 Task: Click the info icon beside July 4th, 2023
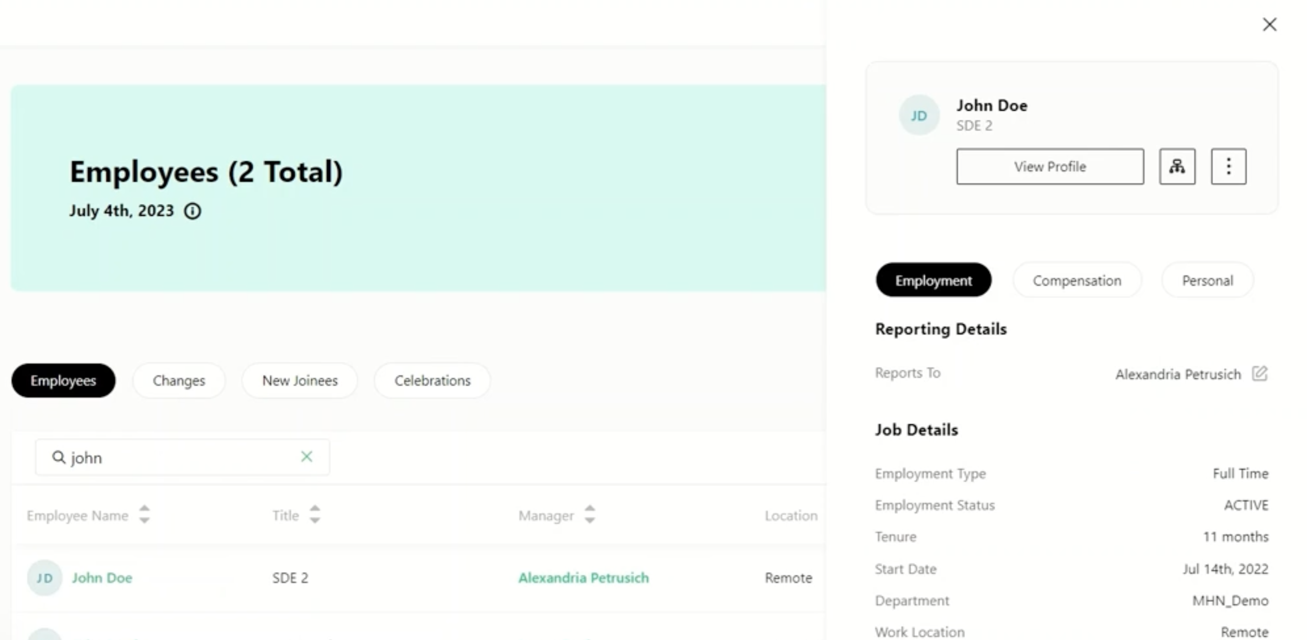(x=192, y=211)
